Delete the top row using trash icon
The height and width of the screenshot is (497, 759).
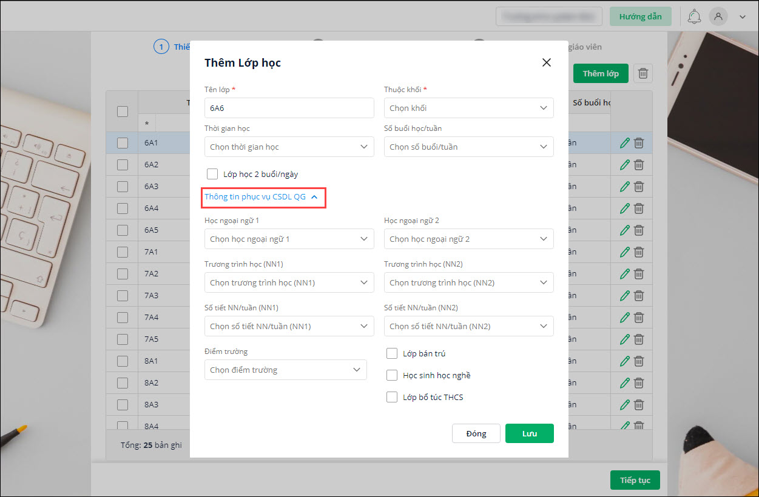click(x=639, y=143)
